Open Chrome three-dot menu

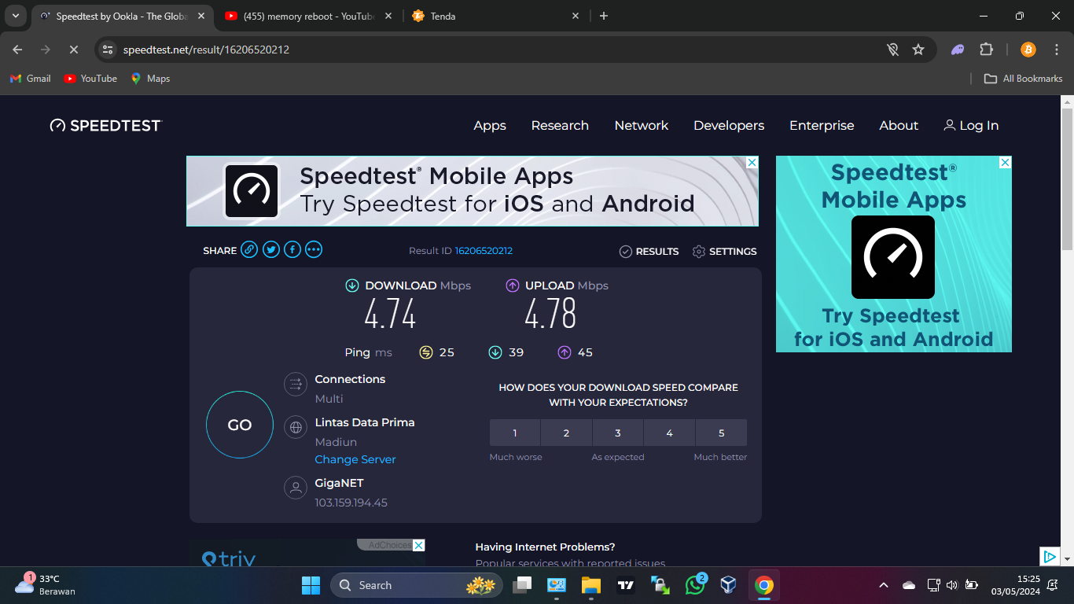click(1057, 50)
